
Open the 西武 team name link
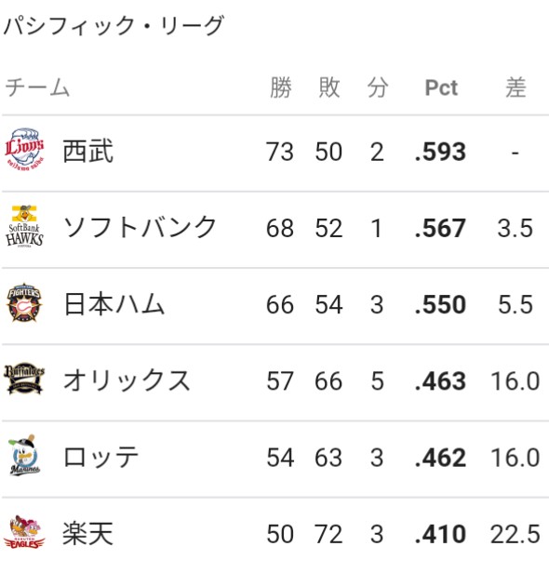pos(88,151)
